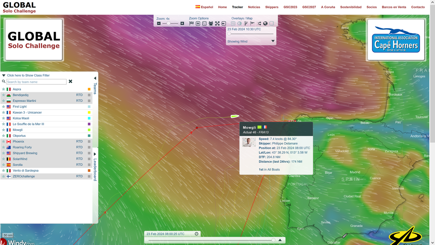Click Kawan 3 - Unicancer yellow swatch
The width and height of the screenshot is (435, 245).
point(89,112)
